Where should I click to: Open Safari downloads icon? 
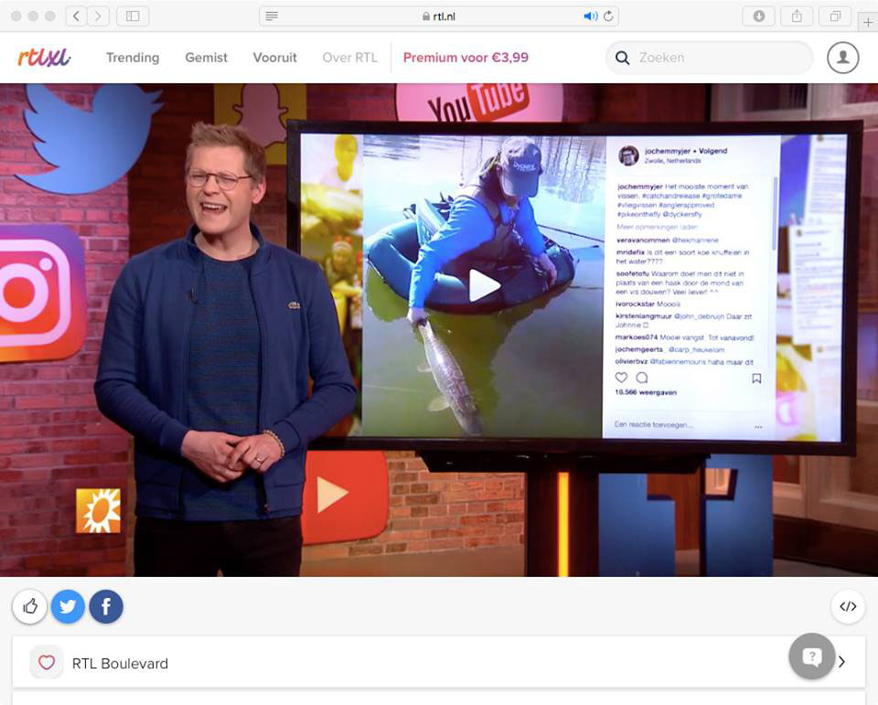click(x=759, y=16)
